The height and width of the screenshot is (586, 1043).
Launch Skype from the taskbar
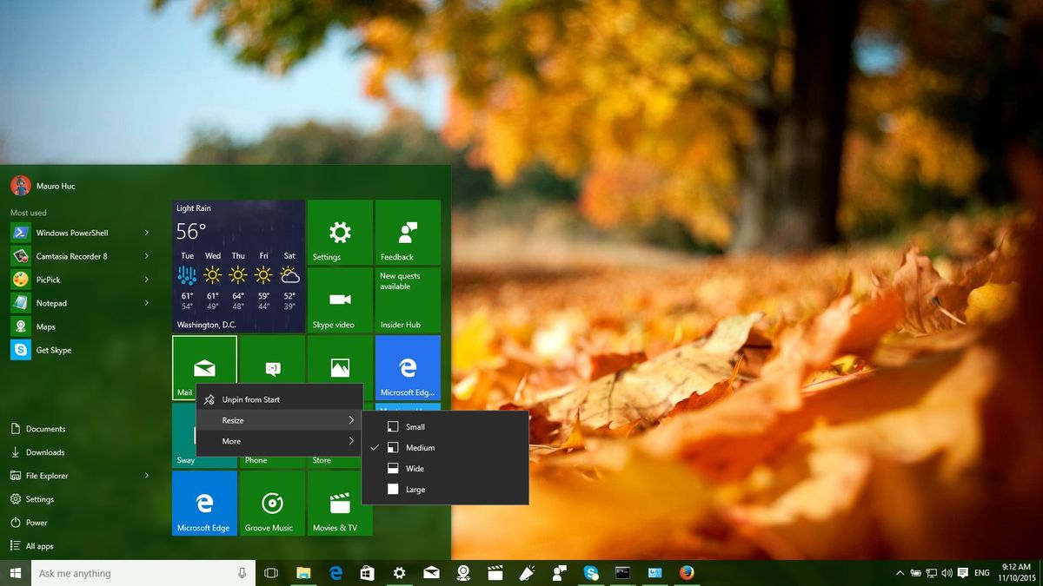(591, 573)
